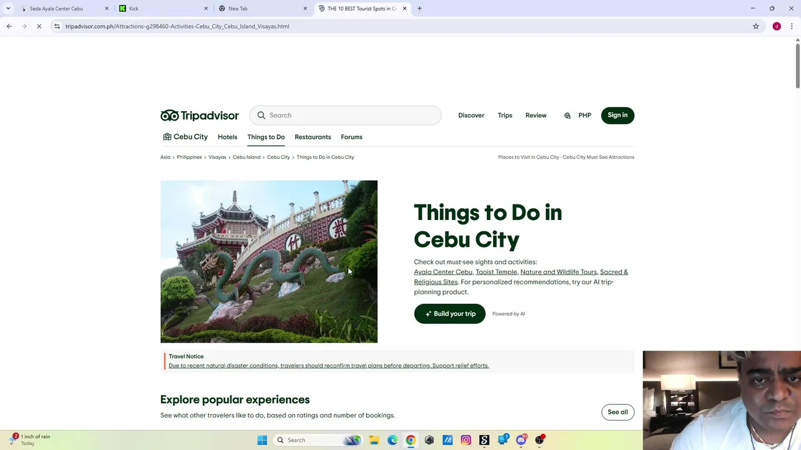This screenshot has height=450, width=801.
Task: Bookmark this page with the star icon
Action: point(756,26)
